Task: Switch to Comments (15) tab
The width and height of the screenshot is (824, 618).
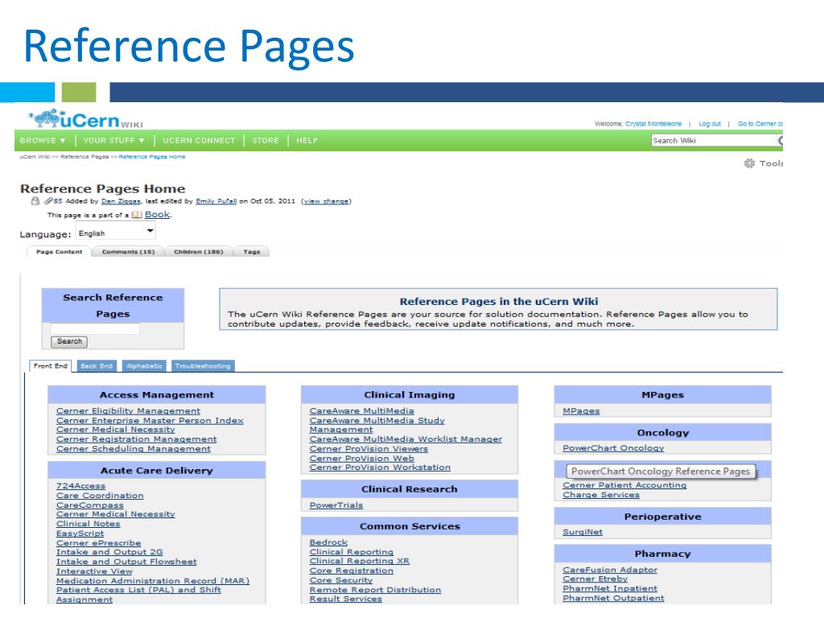Action: pyautogui.click(x=128, y=252)
